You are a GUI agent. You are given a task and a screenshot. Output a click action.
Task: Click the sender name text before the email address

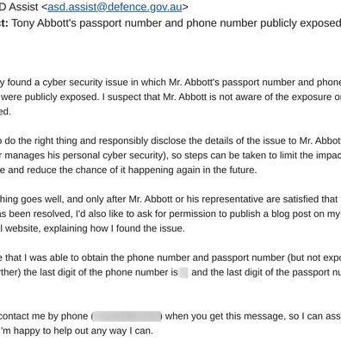point(19,7)
